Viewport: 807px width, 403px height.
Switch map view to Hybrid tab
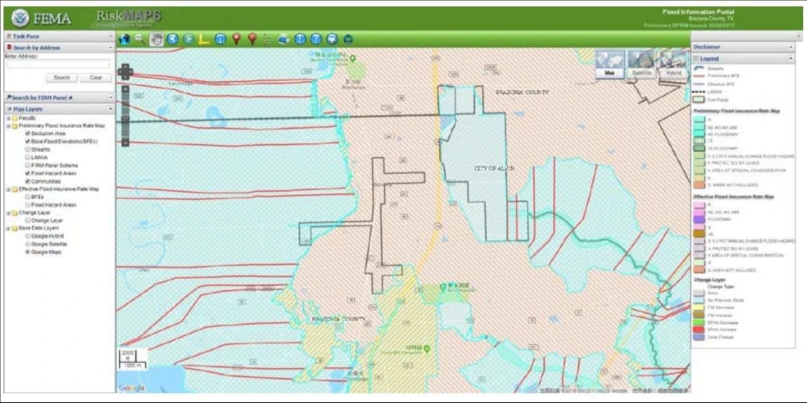tap(672, 65)
